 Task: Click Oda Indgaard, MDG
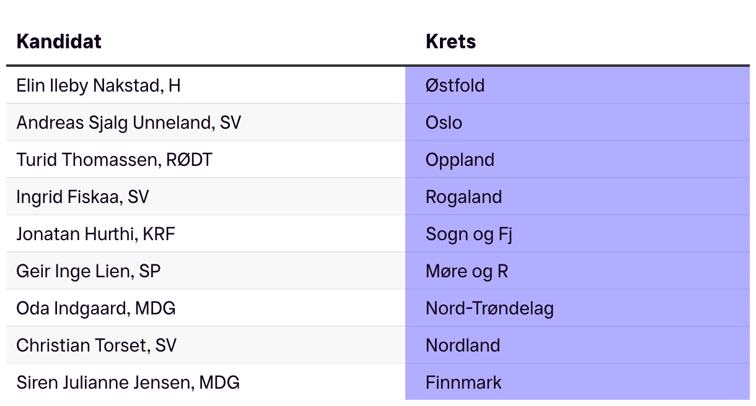click(96, 308)
